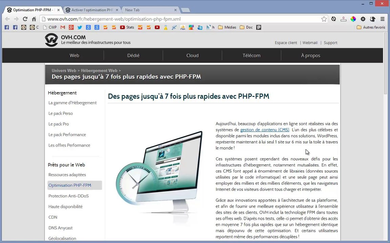Image resolution: width=390 pixels, height=243 pixels.
Task: Open the Télécom navigation menu
Action: point(252,56)
